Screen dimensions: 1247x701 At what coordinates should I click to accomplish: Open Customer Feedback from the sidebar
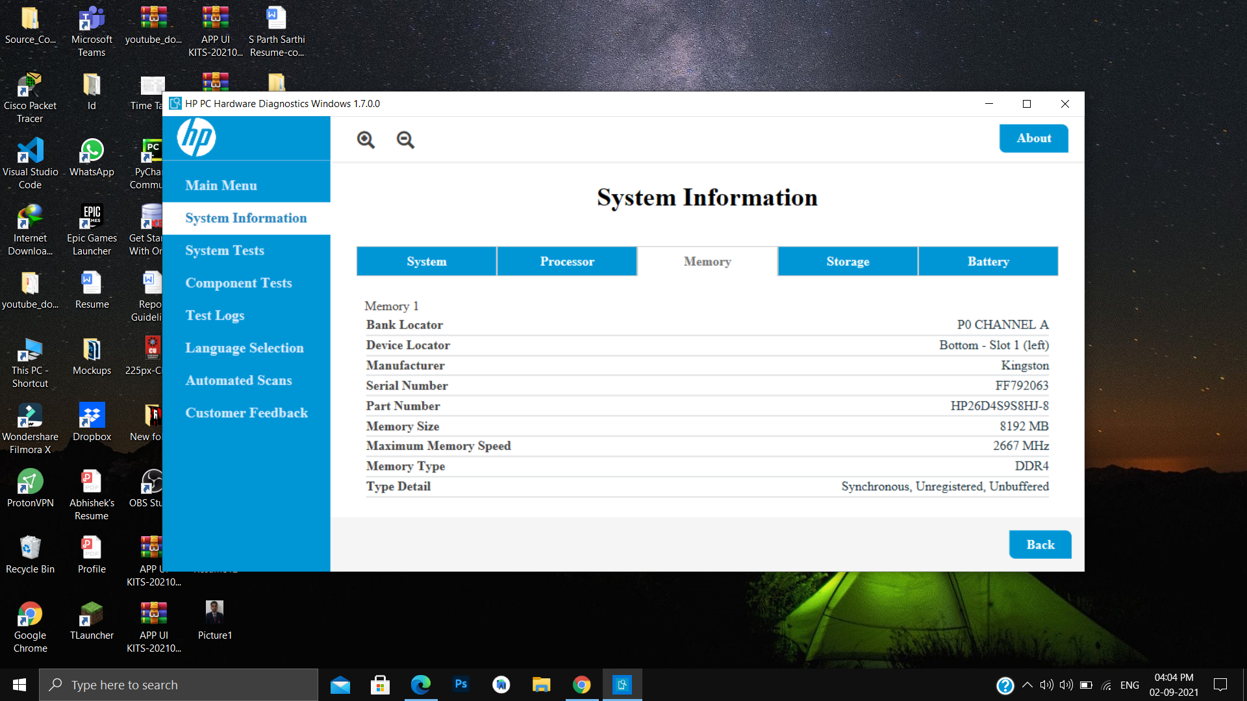point(246,413)
